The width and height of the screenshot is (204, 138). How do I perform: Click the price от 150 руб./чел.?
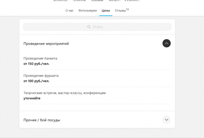[36, 64]
